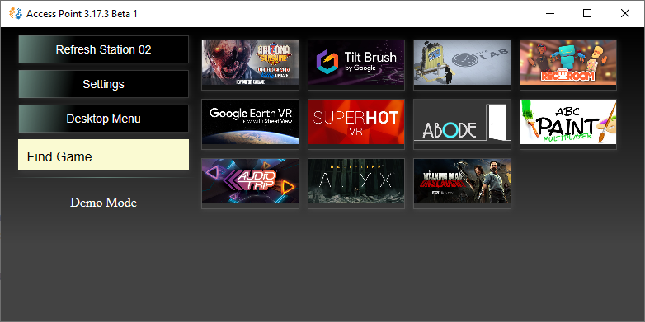Open the Settings button

coord(103,84)
